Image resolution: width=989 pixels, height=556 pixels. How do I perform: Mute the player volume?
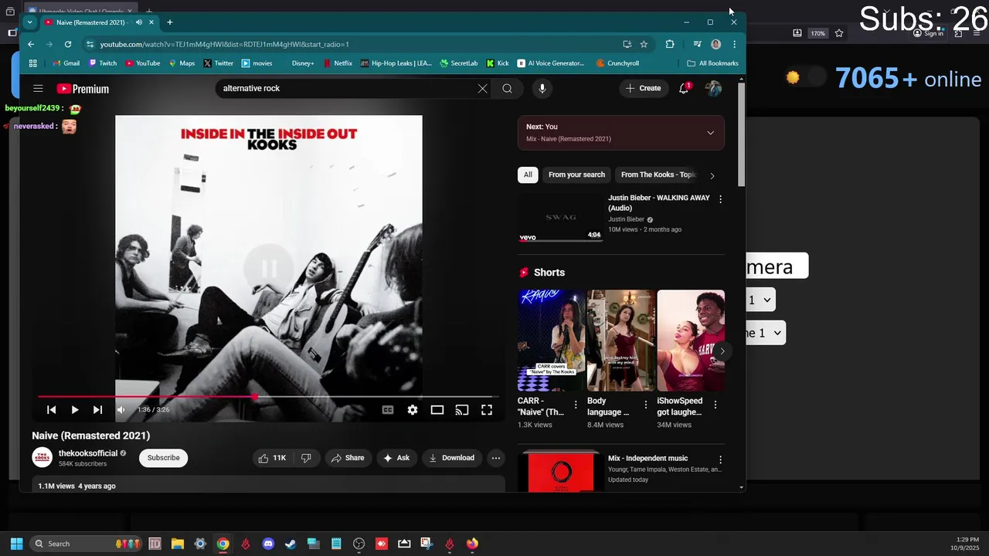121,410
